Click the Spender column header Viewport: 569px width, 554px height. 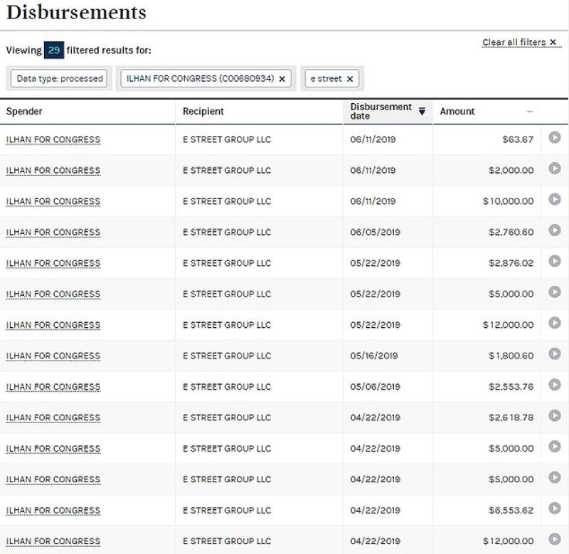pyautogui.click(x=24, y=112)
